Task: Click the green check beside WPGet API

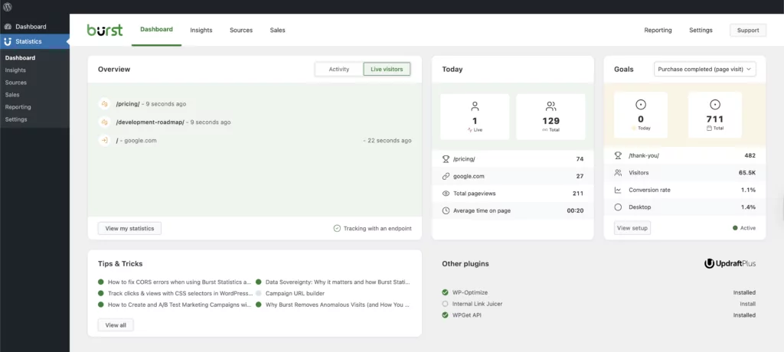Action: tap(445, 315)
